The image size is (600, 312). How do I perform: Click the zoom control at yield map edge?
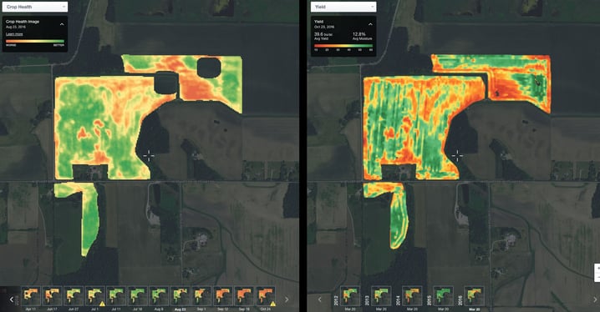coord(597,272)
